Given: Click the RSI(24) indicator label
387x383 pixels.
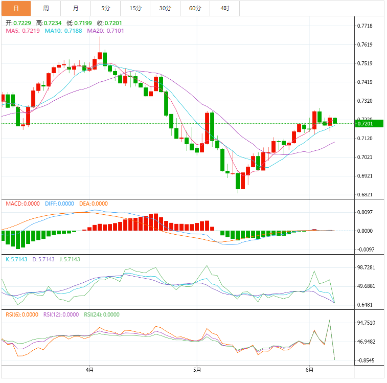Looking at the screenshot, I should tap(101, 314).
